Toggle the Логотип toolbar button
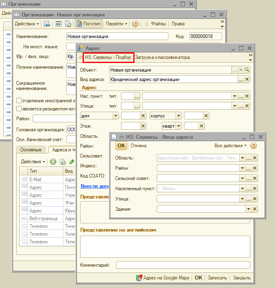 (88, 24)
